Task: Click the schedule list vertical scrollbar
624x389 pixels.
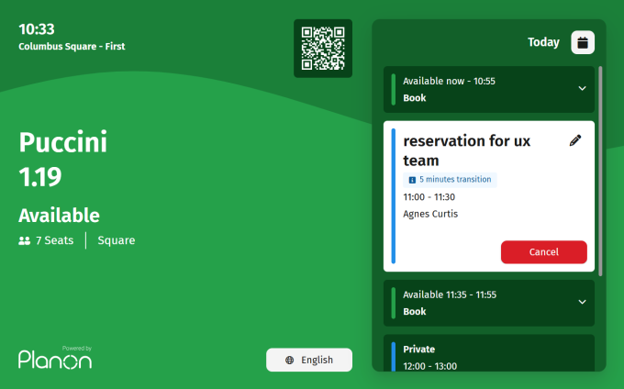Action: coord(600,170)
